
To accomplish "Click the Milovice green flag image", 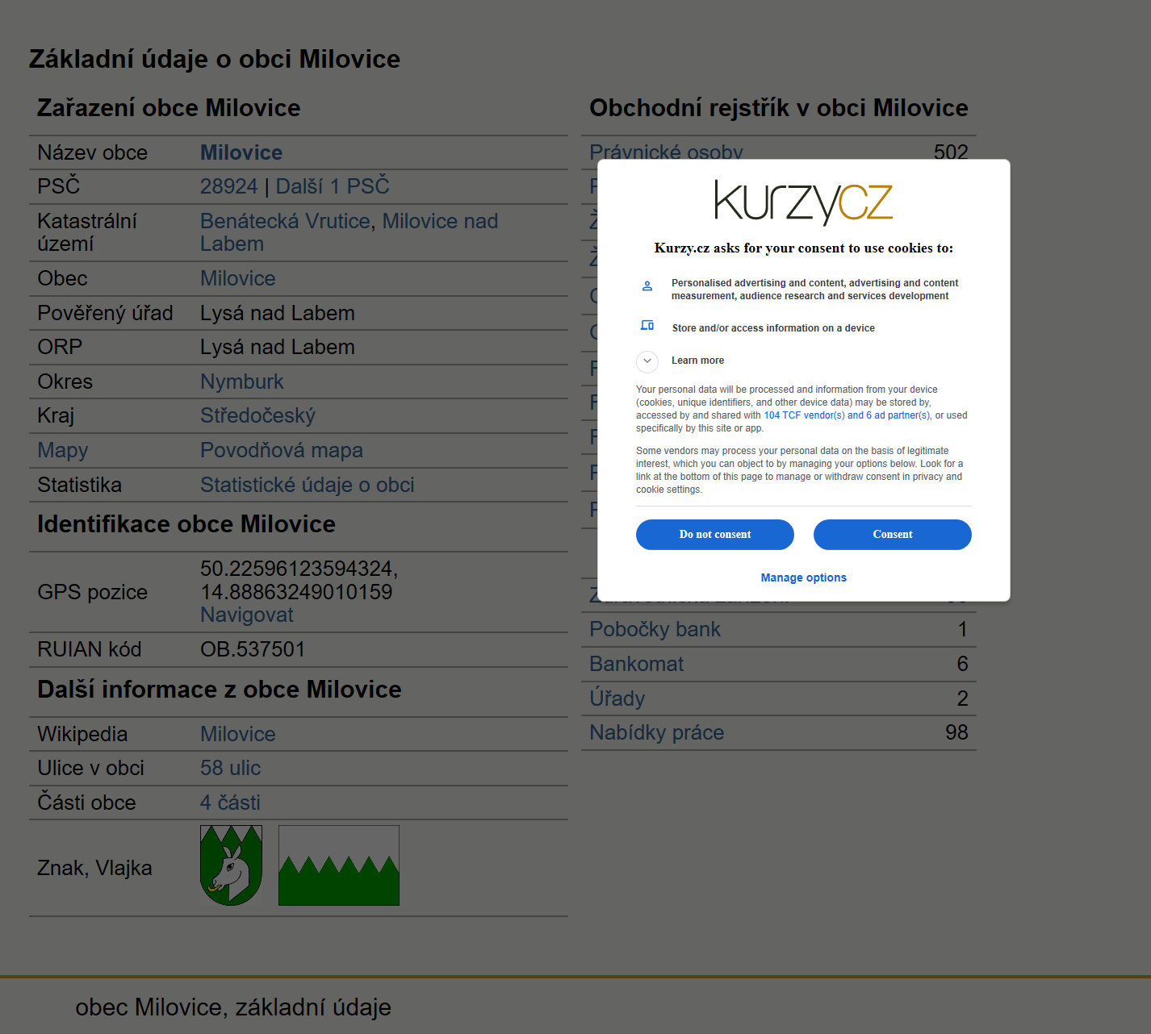I will [339, 865].
